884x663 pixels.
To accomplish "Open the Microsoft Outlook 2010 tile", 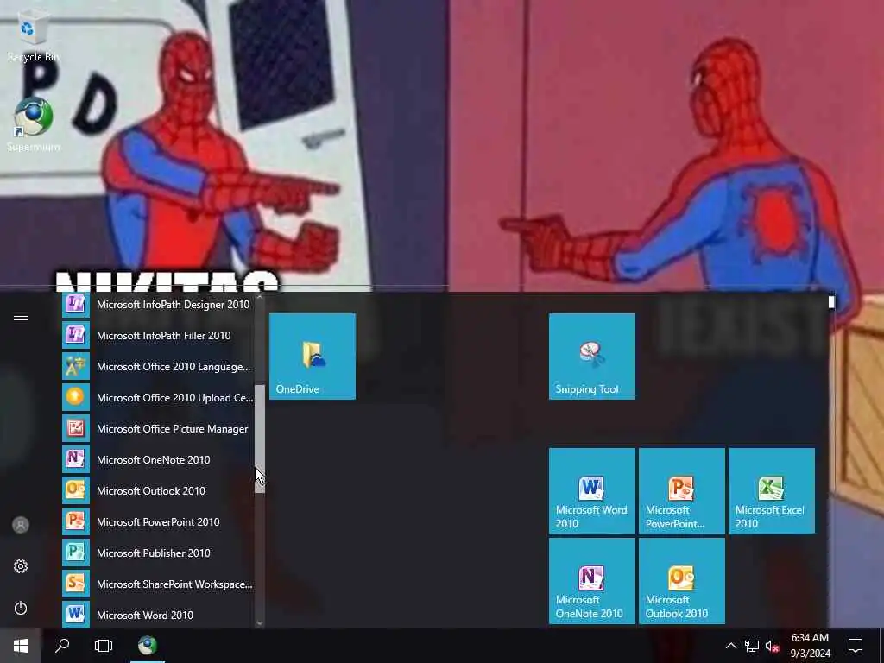I will (x=682, y=581).
